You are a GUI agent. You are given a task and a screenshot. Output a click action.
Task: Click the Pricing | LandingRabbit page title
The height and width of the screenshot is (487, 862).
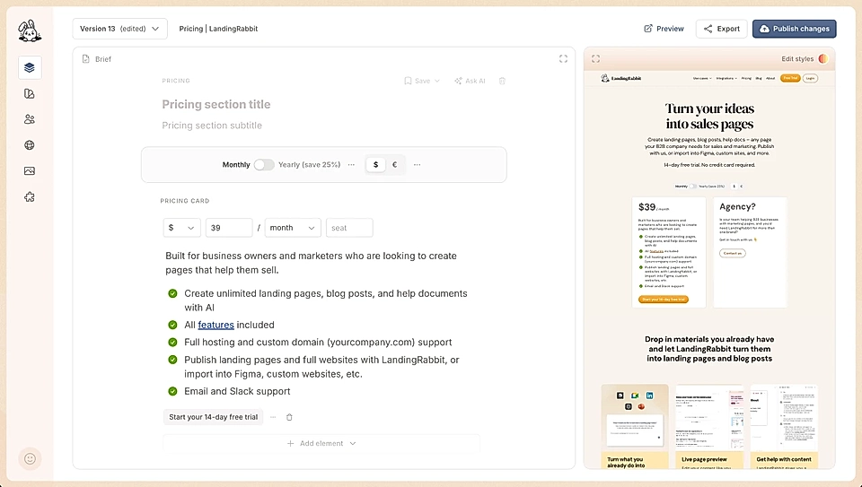coord(218,29)
